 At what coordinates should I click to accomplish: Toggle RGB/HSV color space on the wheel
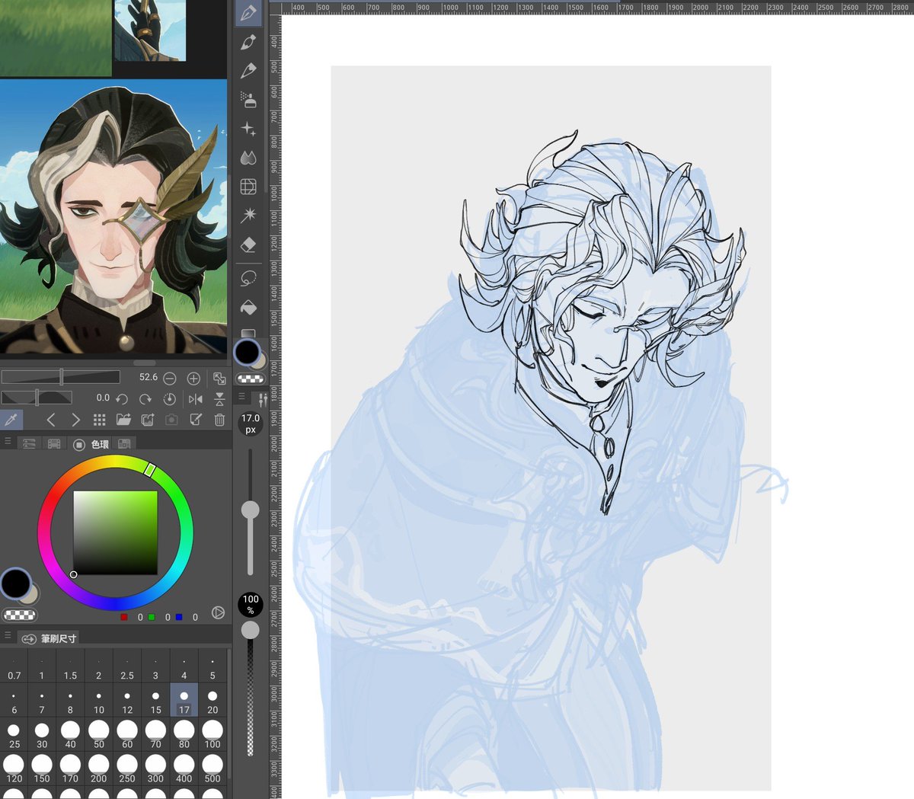(x=218, y=613)
